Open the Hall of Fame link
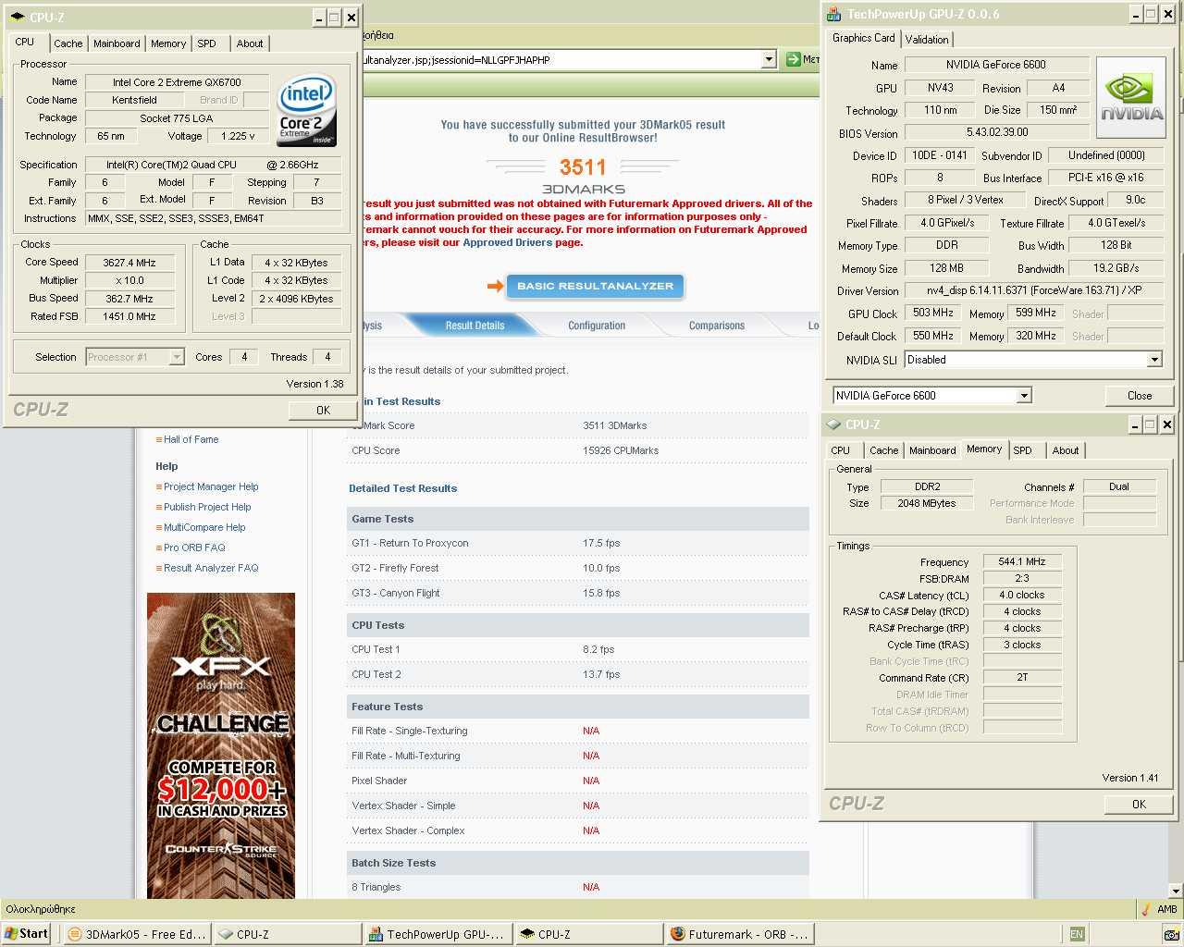 [x=191, y=439]
